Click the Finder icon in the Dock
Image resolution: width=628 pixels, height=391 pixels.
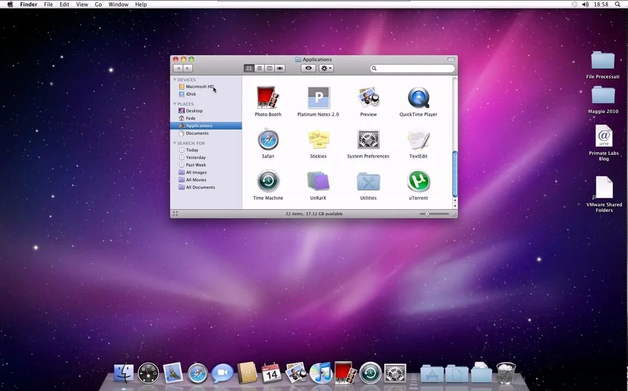click(x=124, y=373)
